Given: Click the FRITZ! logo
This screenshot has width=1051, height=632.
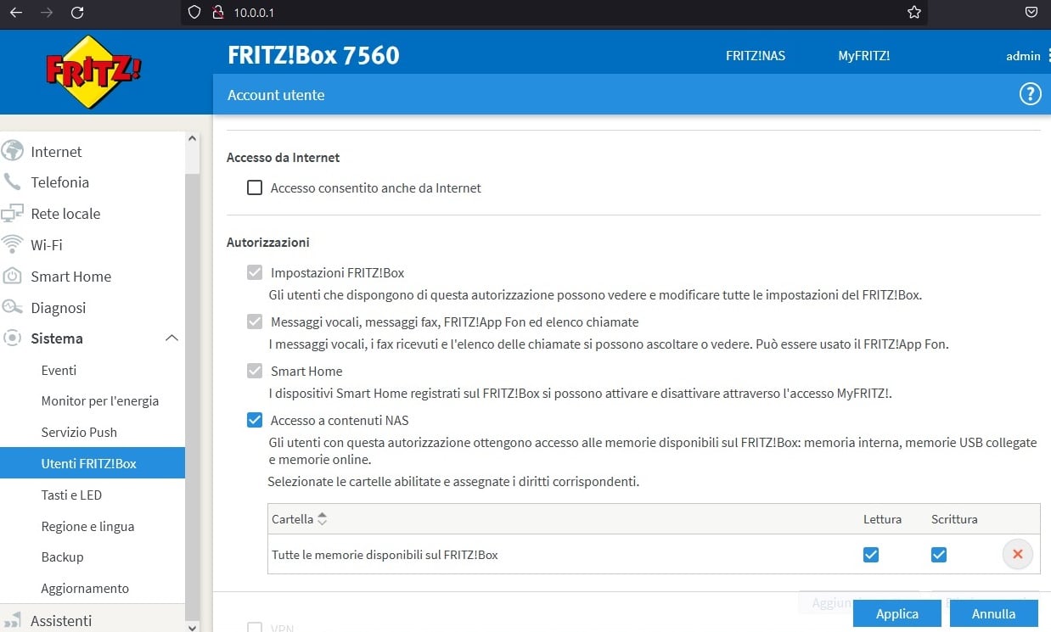Looking at the screenshot, I should coord(93,71).
